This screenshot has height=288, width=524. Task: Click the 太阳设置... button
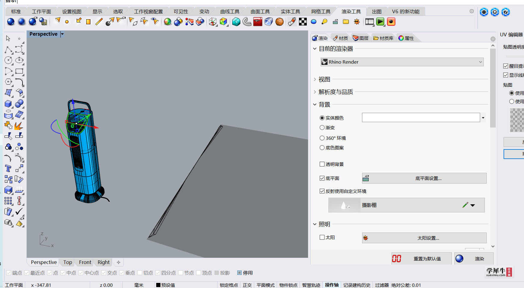[424, 238]
